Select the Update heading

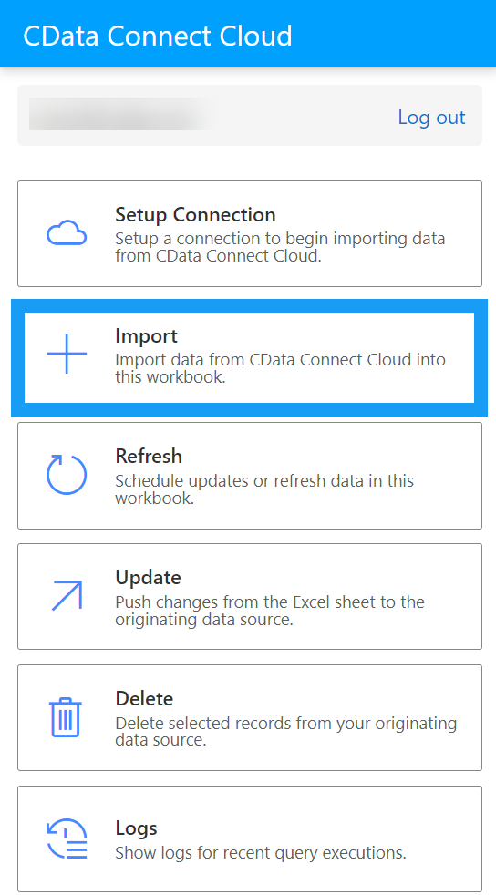148,578
